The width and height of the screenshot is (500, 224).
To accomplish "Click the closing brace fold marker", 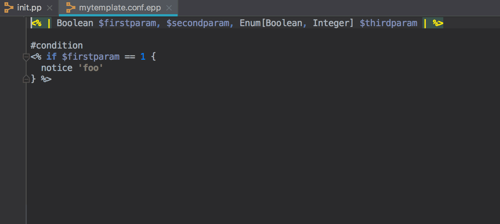I will pyautogui.click(x=26, y=79).
